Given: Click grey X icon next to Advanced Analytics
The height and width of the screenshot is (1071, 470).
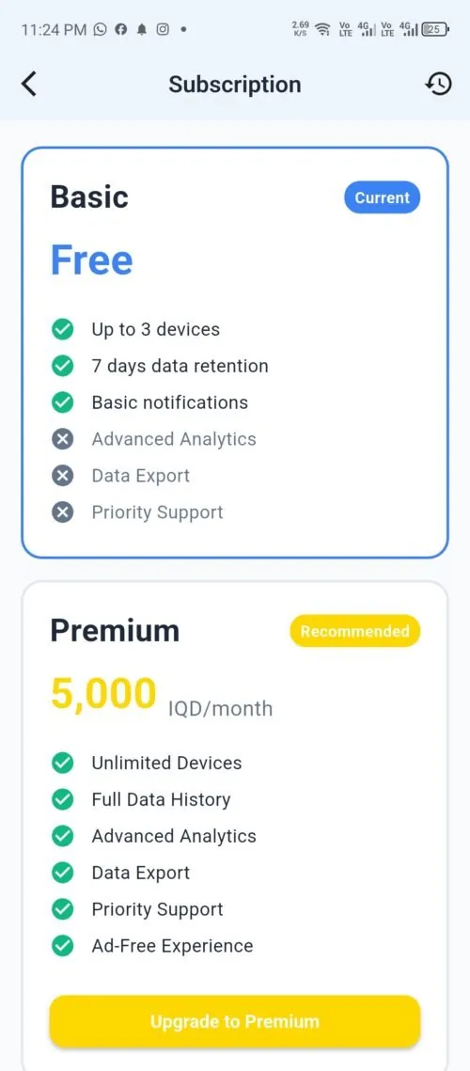Looking at the screenshot, I should (x=62, y=439).
